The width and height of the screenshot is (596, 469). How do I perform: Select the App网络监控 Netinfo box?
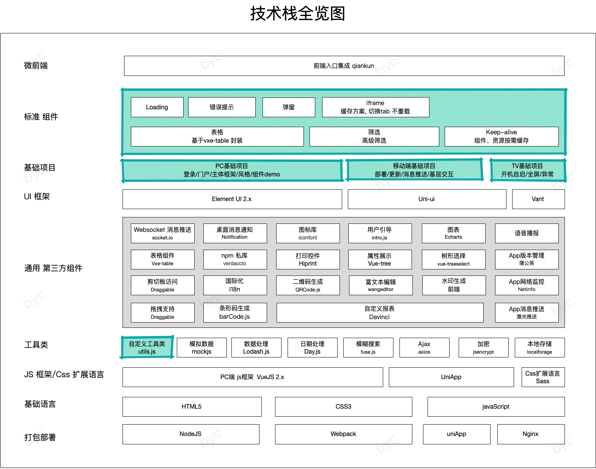pos(527,285)
